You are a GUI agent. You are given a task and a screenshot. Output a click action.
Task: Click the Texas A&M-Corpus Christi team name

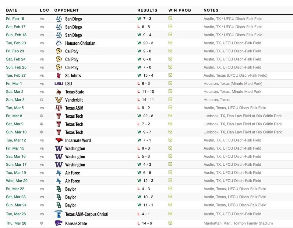(86, 214)
